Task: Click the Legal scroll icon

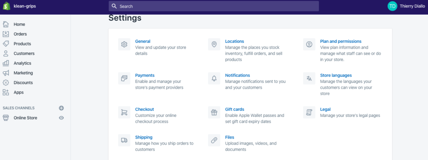Action: (309, 112)
